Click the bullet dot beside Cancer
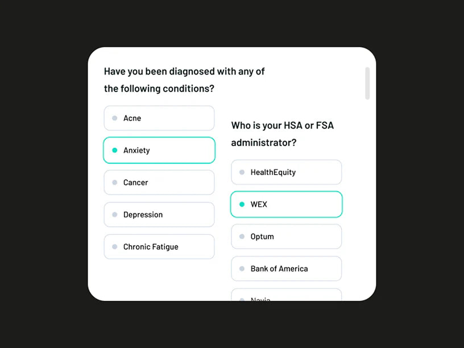The height and width of the screenshot is (348, 464). [x=115, y=183]
